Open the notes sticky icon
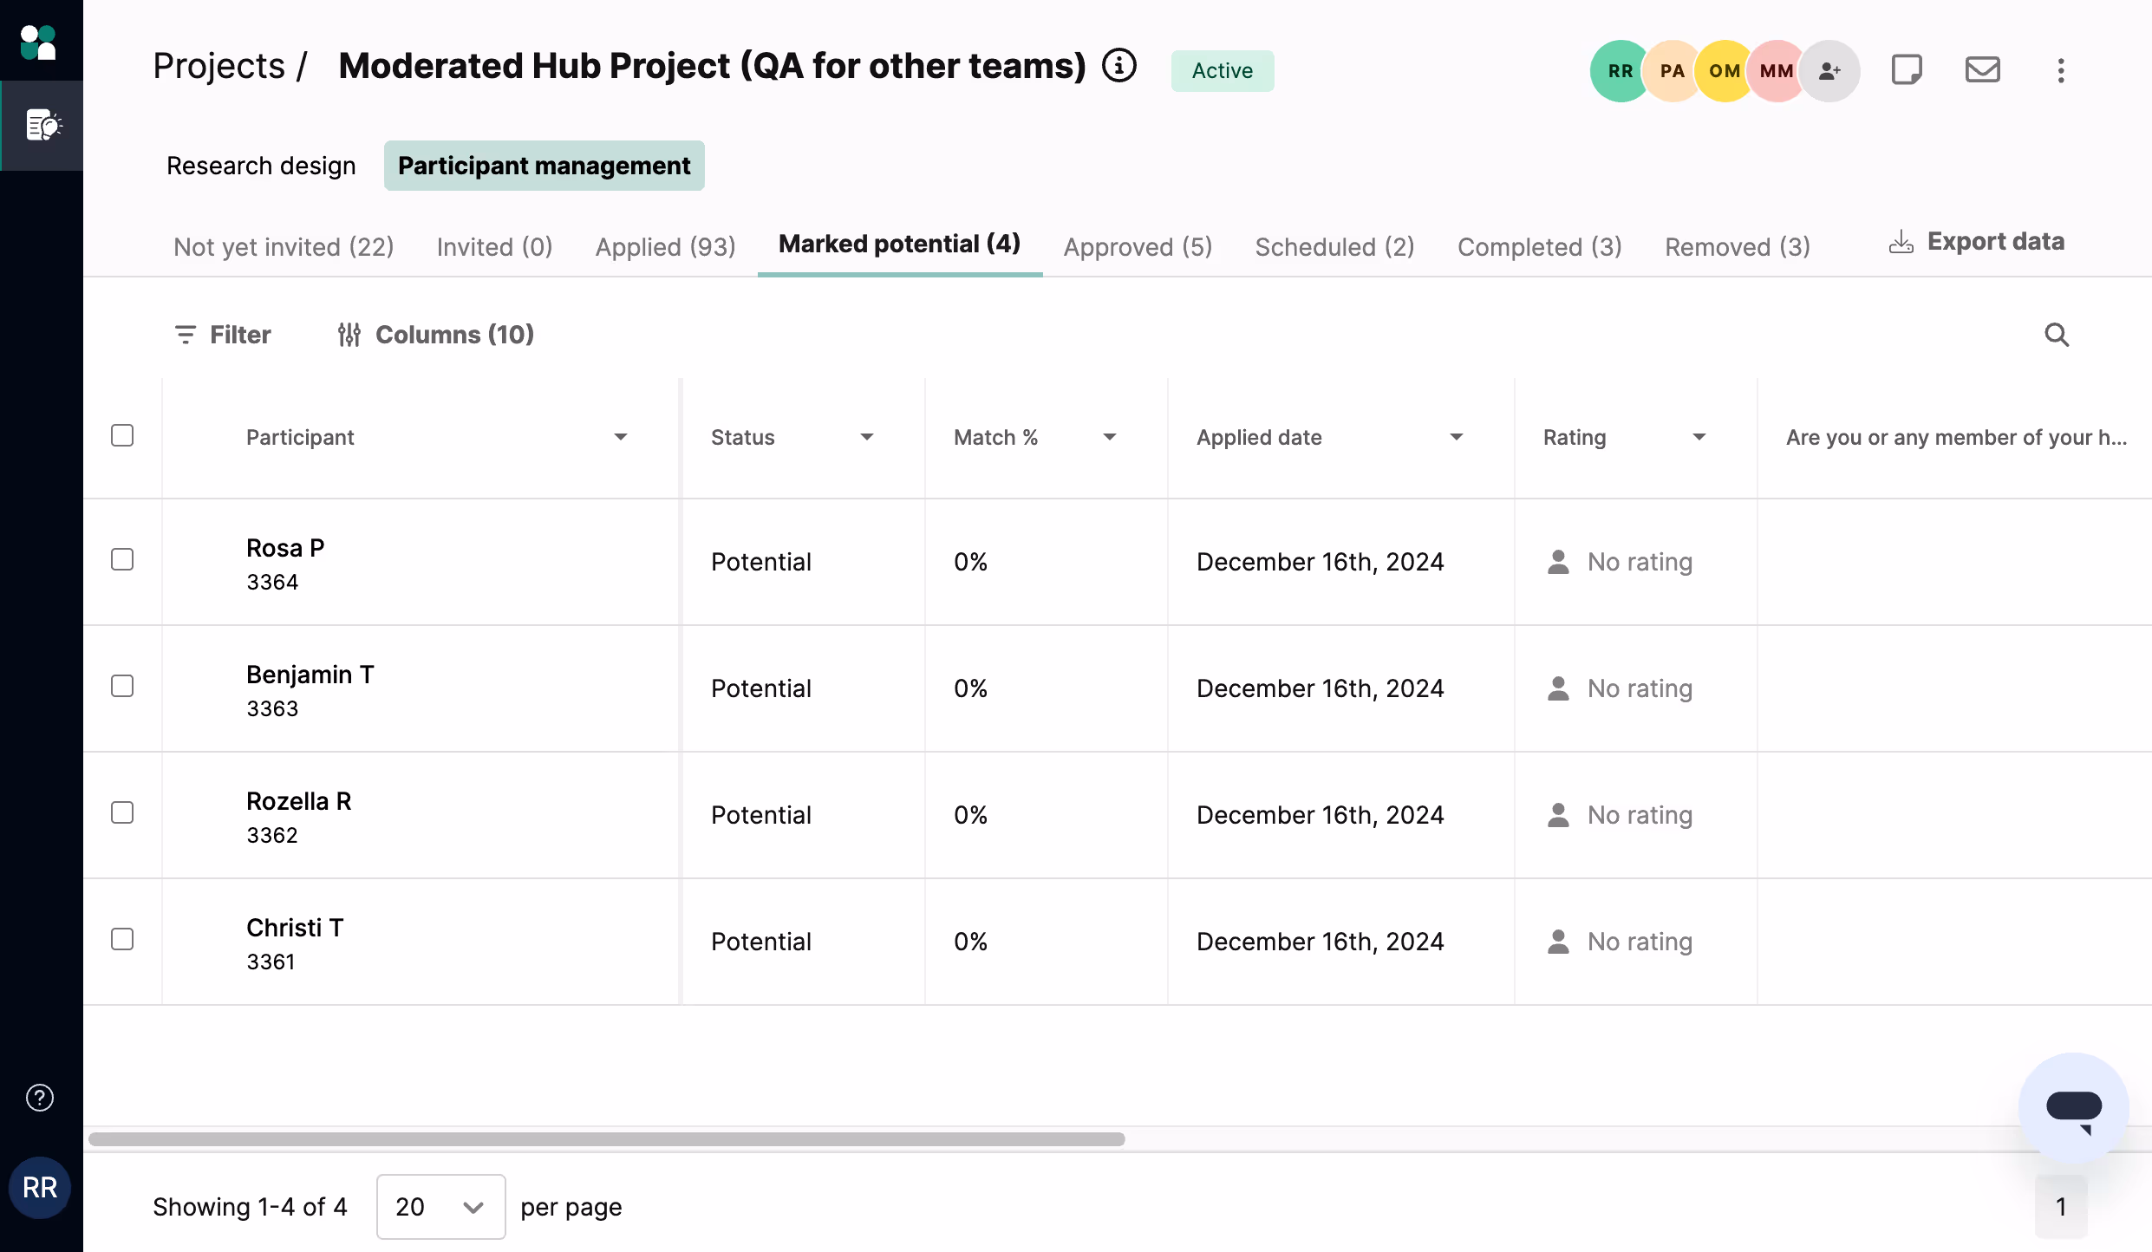2152x1252 pixels. (1906, 69)
